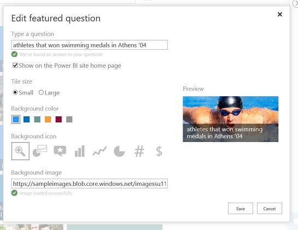Screen dimensions: 298x230
Task: Pick the orange background color swatch
Action: pos(48,120)
